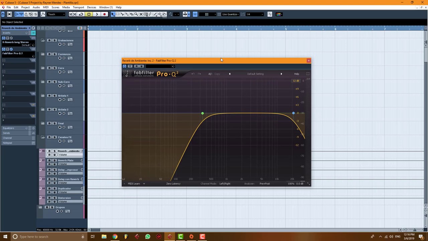Open the Edit menu

pos(16,7)
